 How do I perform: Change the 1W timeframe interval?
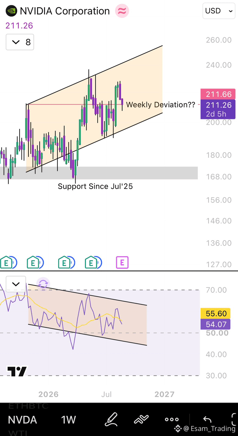click(68, 420)
